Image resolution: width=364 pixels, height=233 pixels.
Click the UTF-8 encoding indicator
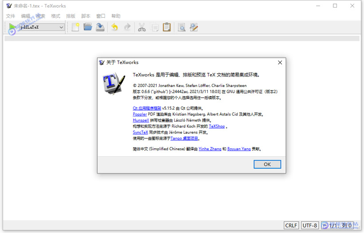(x=310, y=225)
